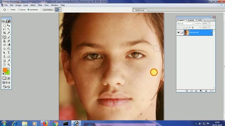Click the orange foreground color swatch
This screenshot has height=126, width=225.
tap(5, 70)
